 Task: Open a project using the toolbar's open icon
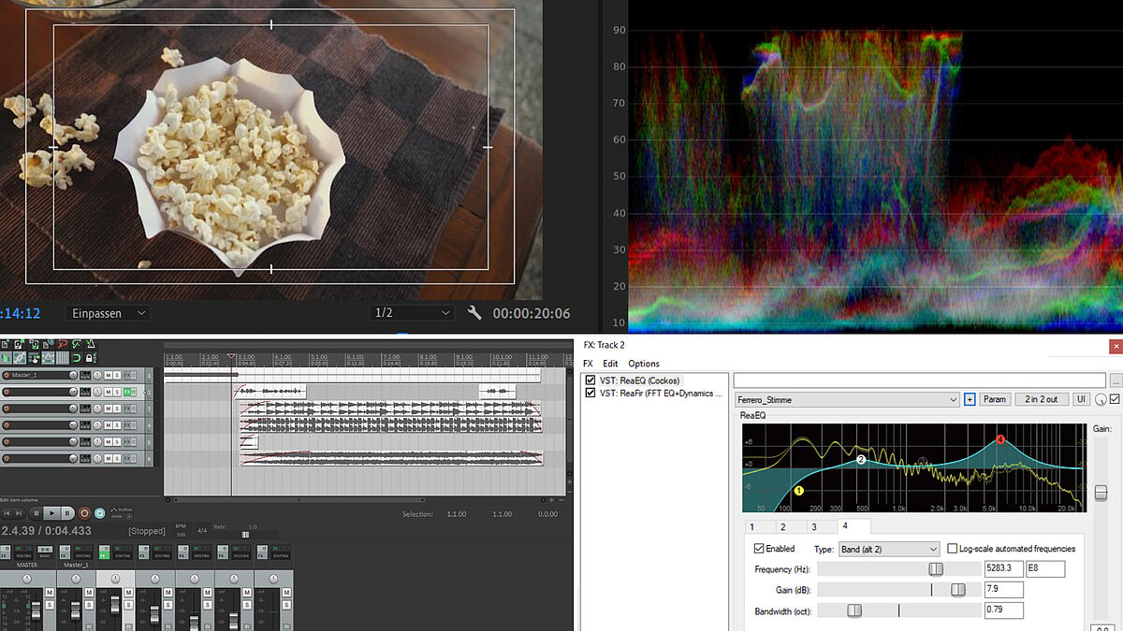pyautogui.click(x=19, y=345)
